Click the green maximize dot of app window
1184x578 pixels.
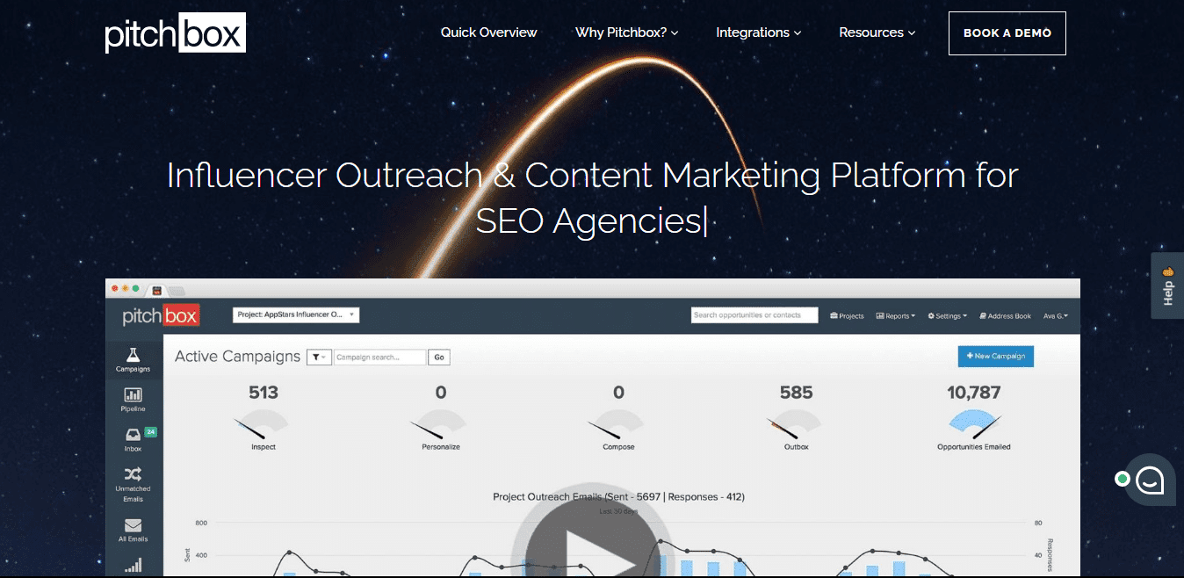click(x=136, y=288)
